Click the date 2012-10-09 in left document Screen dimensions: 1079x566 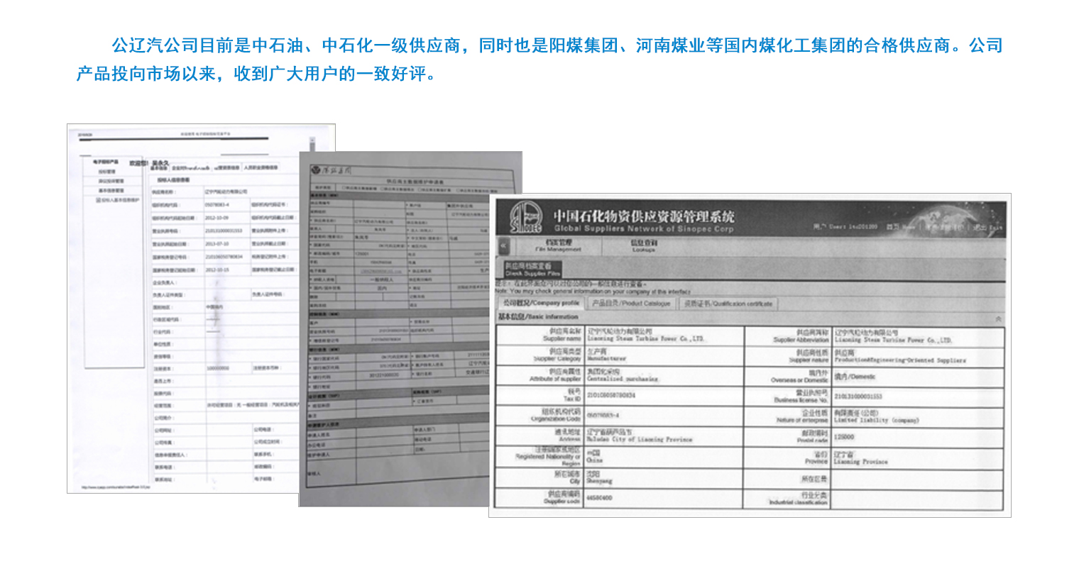(x=217, y=218)
